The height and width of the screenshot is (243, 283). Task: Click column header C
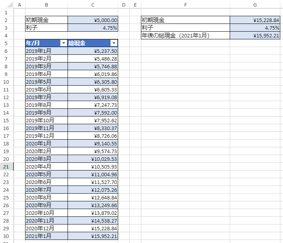93,5
